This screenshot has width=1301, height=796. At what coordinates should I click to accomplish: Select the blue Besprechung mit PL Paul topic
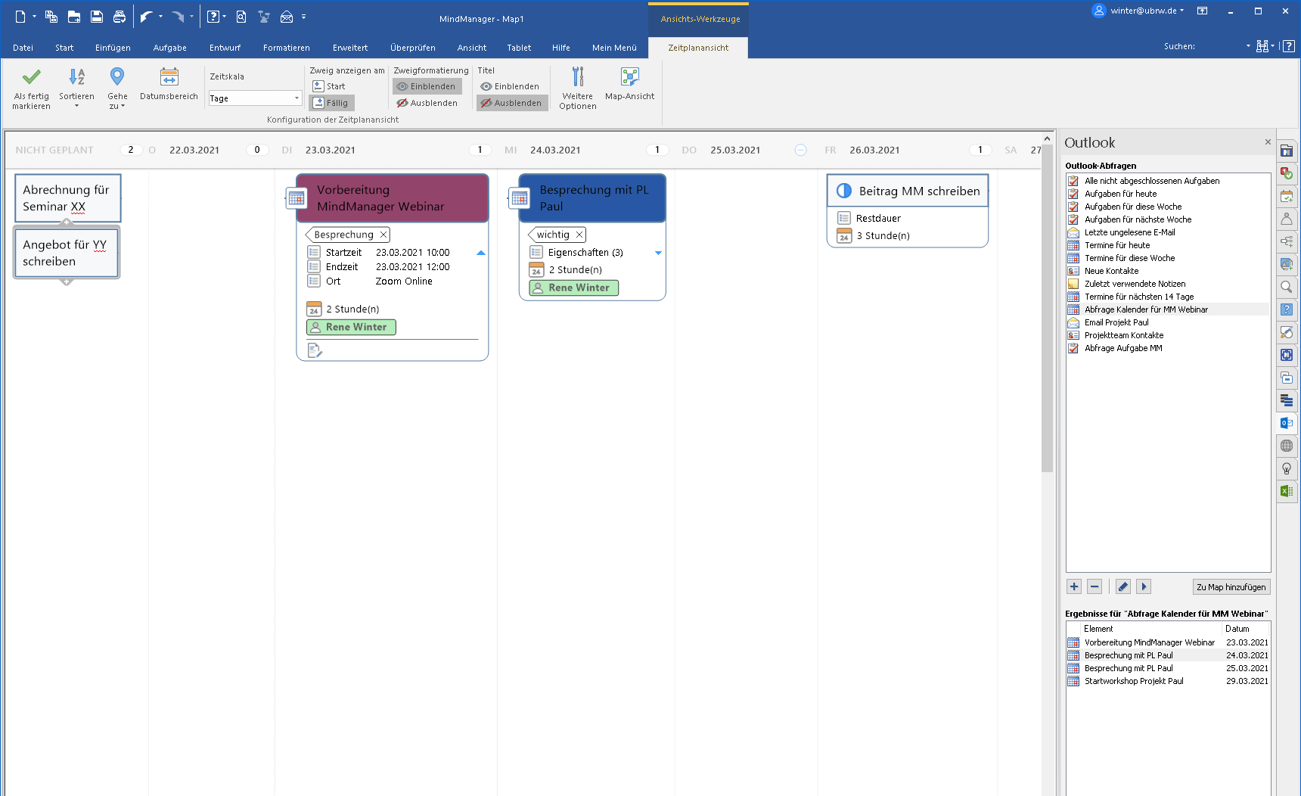coord(592,198)
